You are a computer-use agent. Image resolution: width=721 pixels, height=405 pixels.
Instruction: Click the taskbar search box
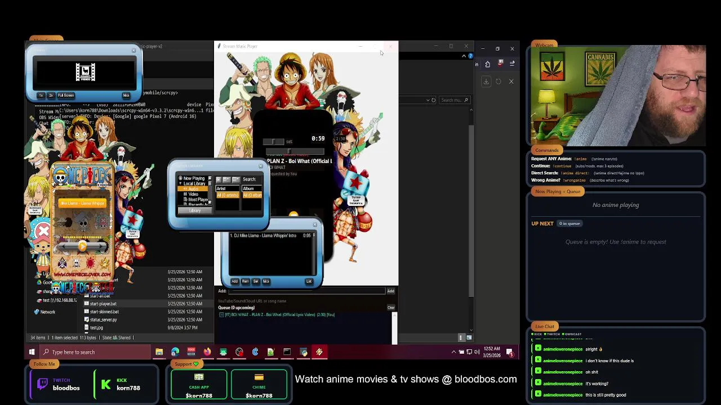coord(95,352)
